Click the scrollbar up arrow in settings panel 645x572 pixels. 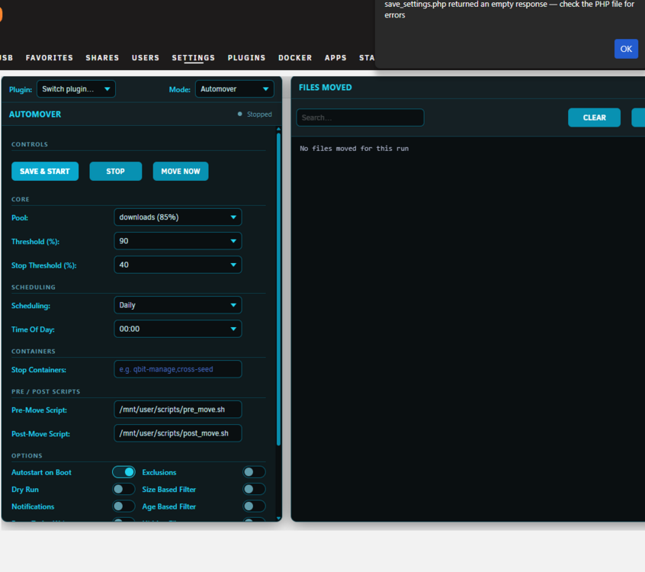point(278,129)
